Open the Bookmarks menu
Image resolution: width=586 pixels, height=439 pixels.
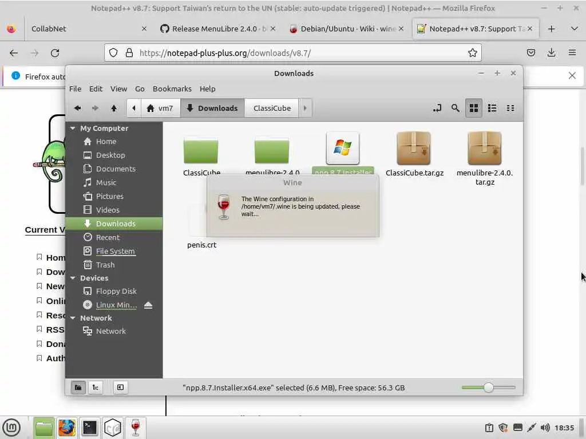tap(172, 89)
